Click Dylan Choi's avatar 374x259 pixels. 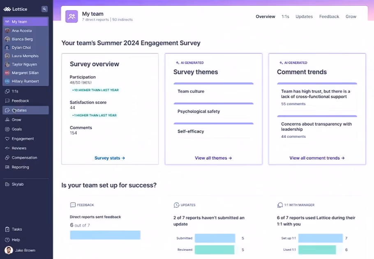tap(7, 47)
